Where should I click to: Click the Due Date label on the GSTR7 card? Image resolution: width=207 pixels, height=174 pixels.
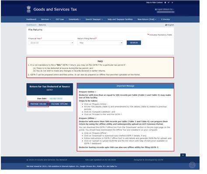pos(42,99)
